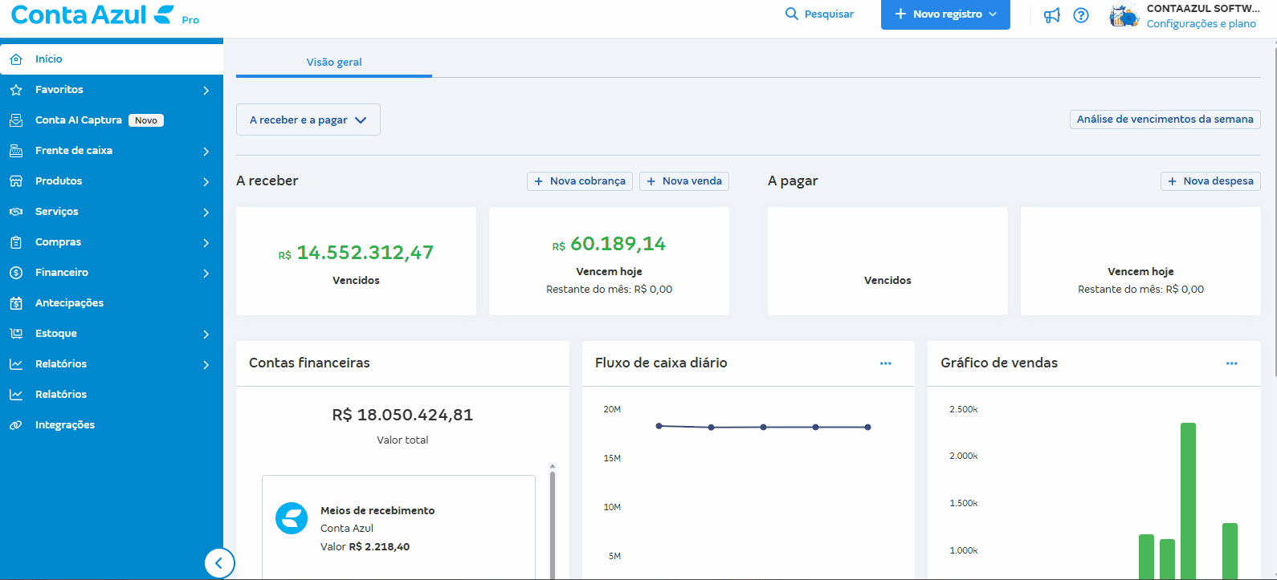Open the Novo registro dropdown
The height and width of the screenshot is (580, 1277).
click(945, 14)
